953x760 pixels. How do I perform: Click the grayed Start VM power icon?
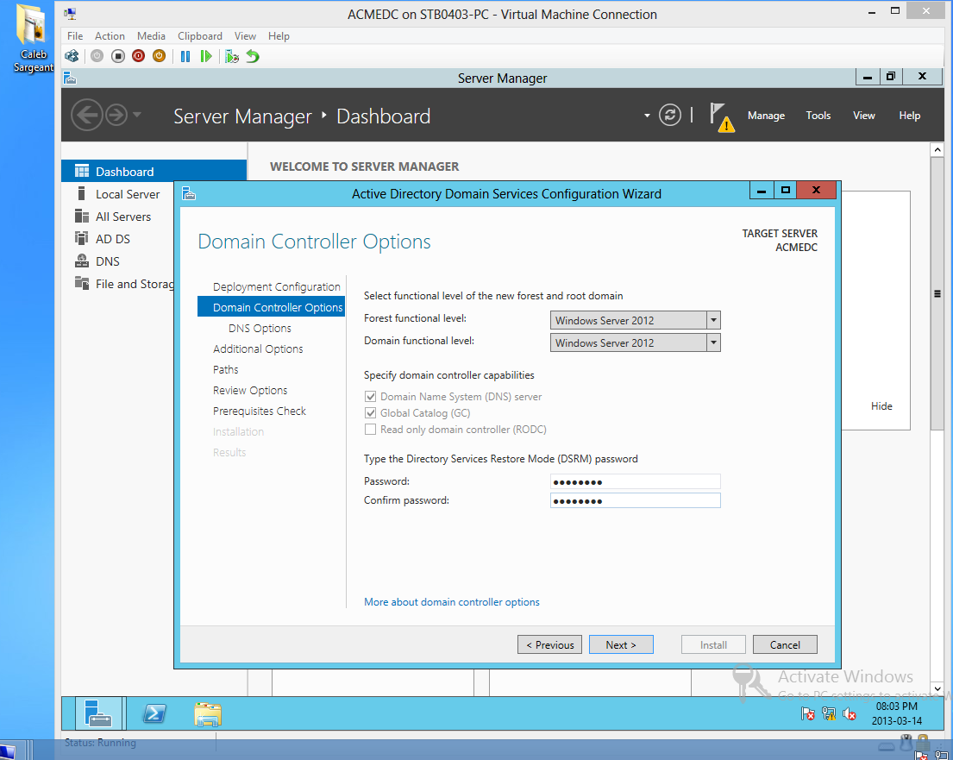pyautogui.click(x=97, y=57)
